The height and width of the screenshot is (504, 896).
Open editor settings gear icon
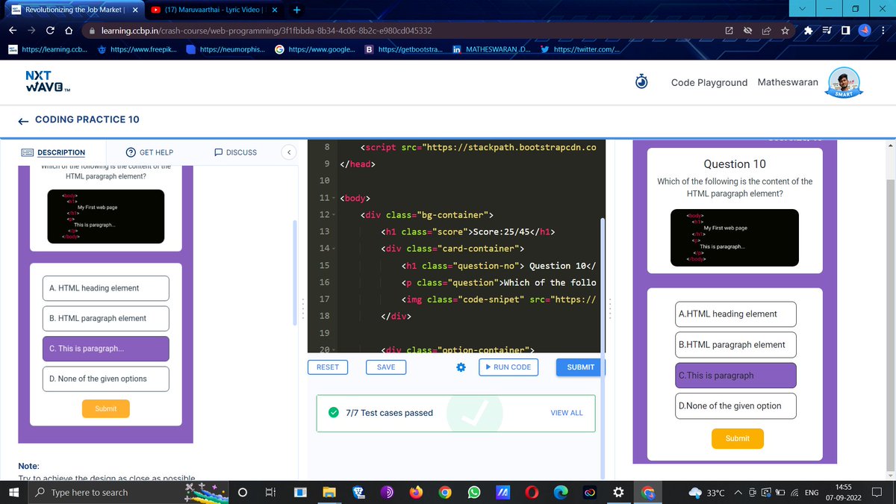pos(461,367)
